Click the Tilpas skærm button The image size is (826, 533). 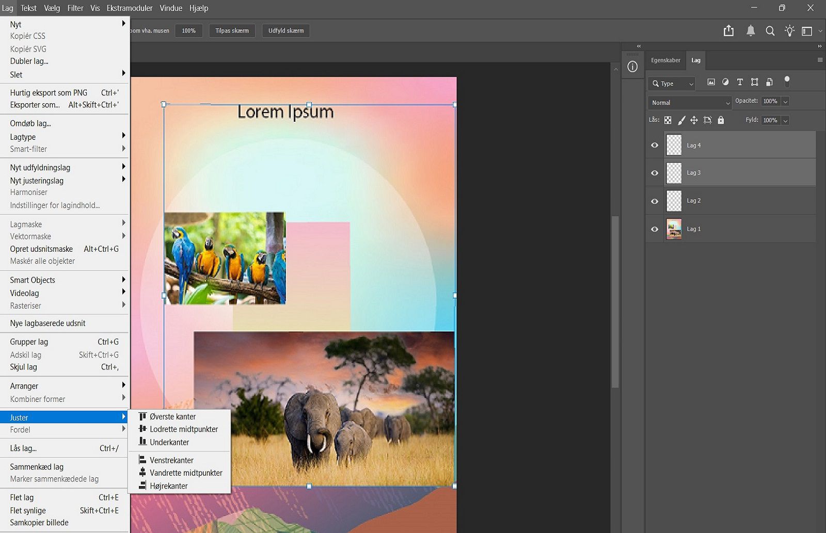pyautogui.click(x=232, y=31)
